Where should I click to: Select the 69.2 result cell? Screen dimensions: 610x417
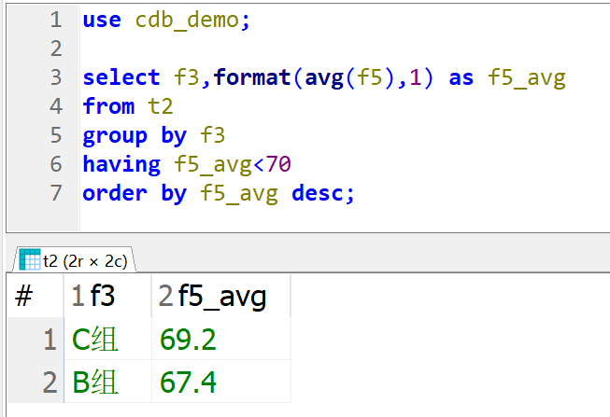click(x=188, y=340)
